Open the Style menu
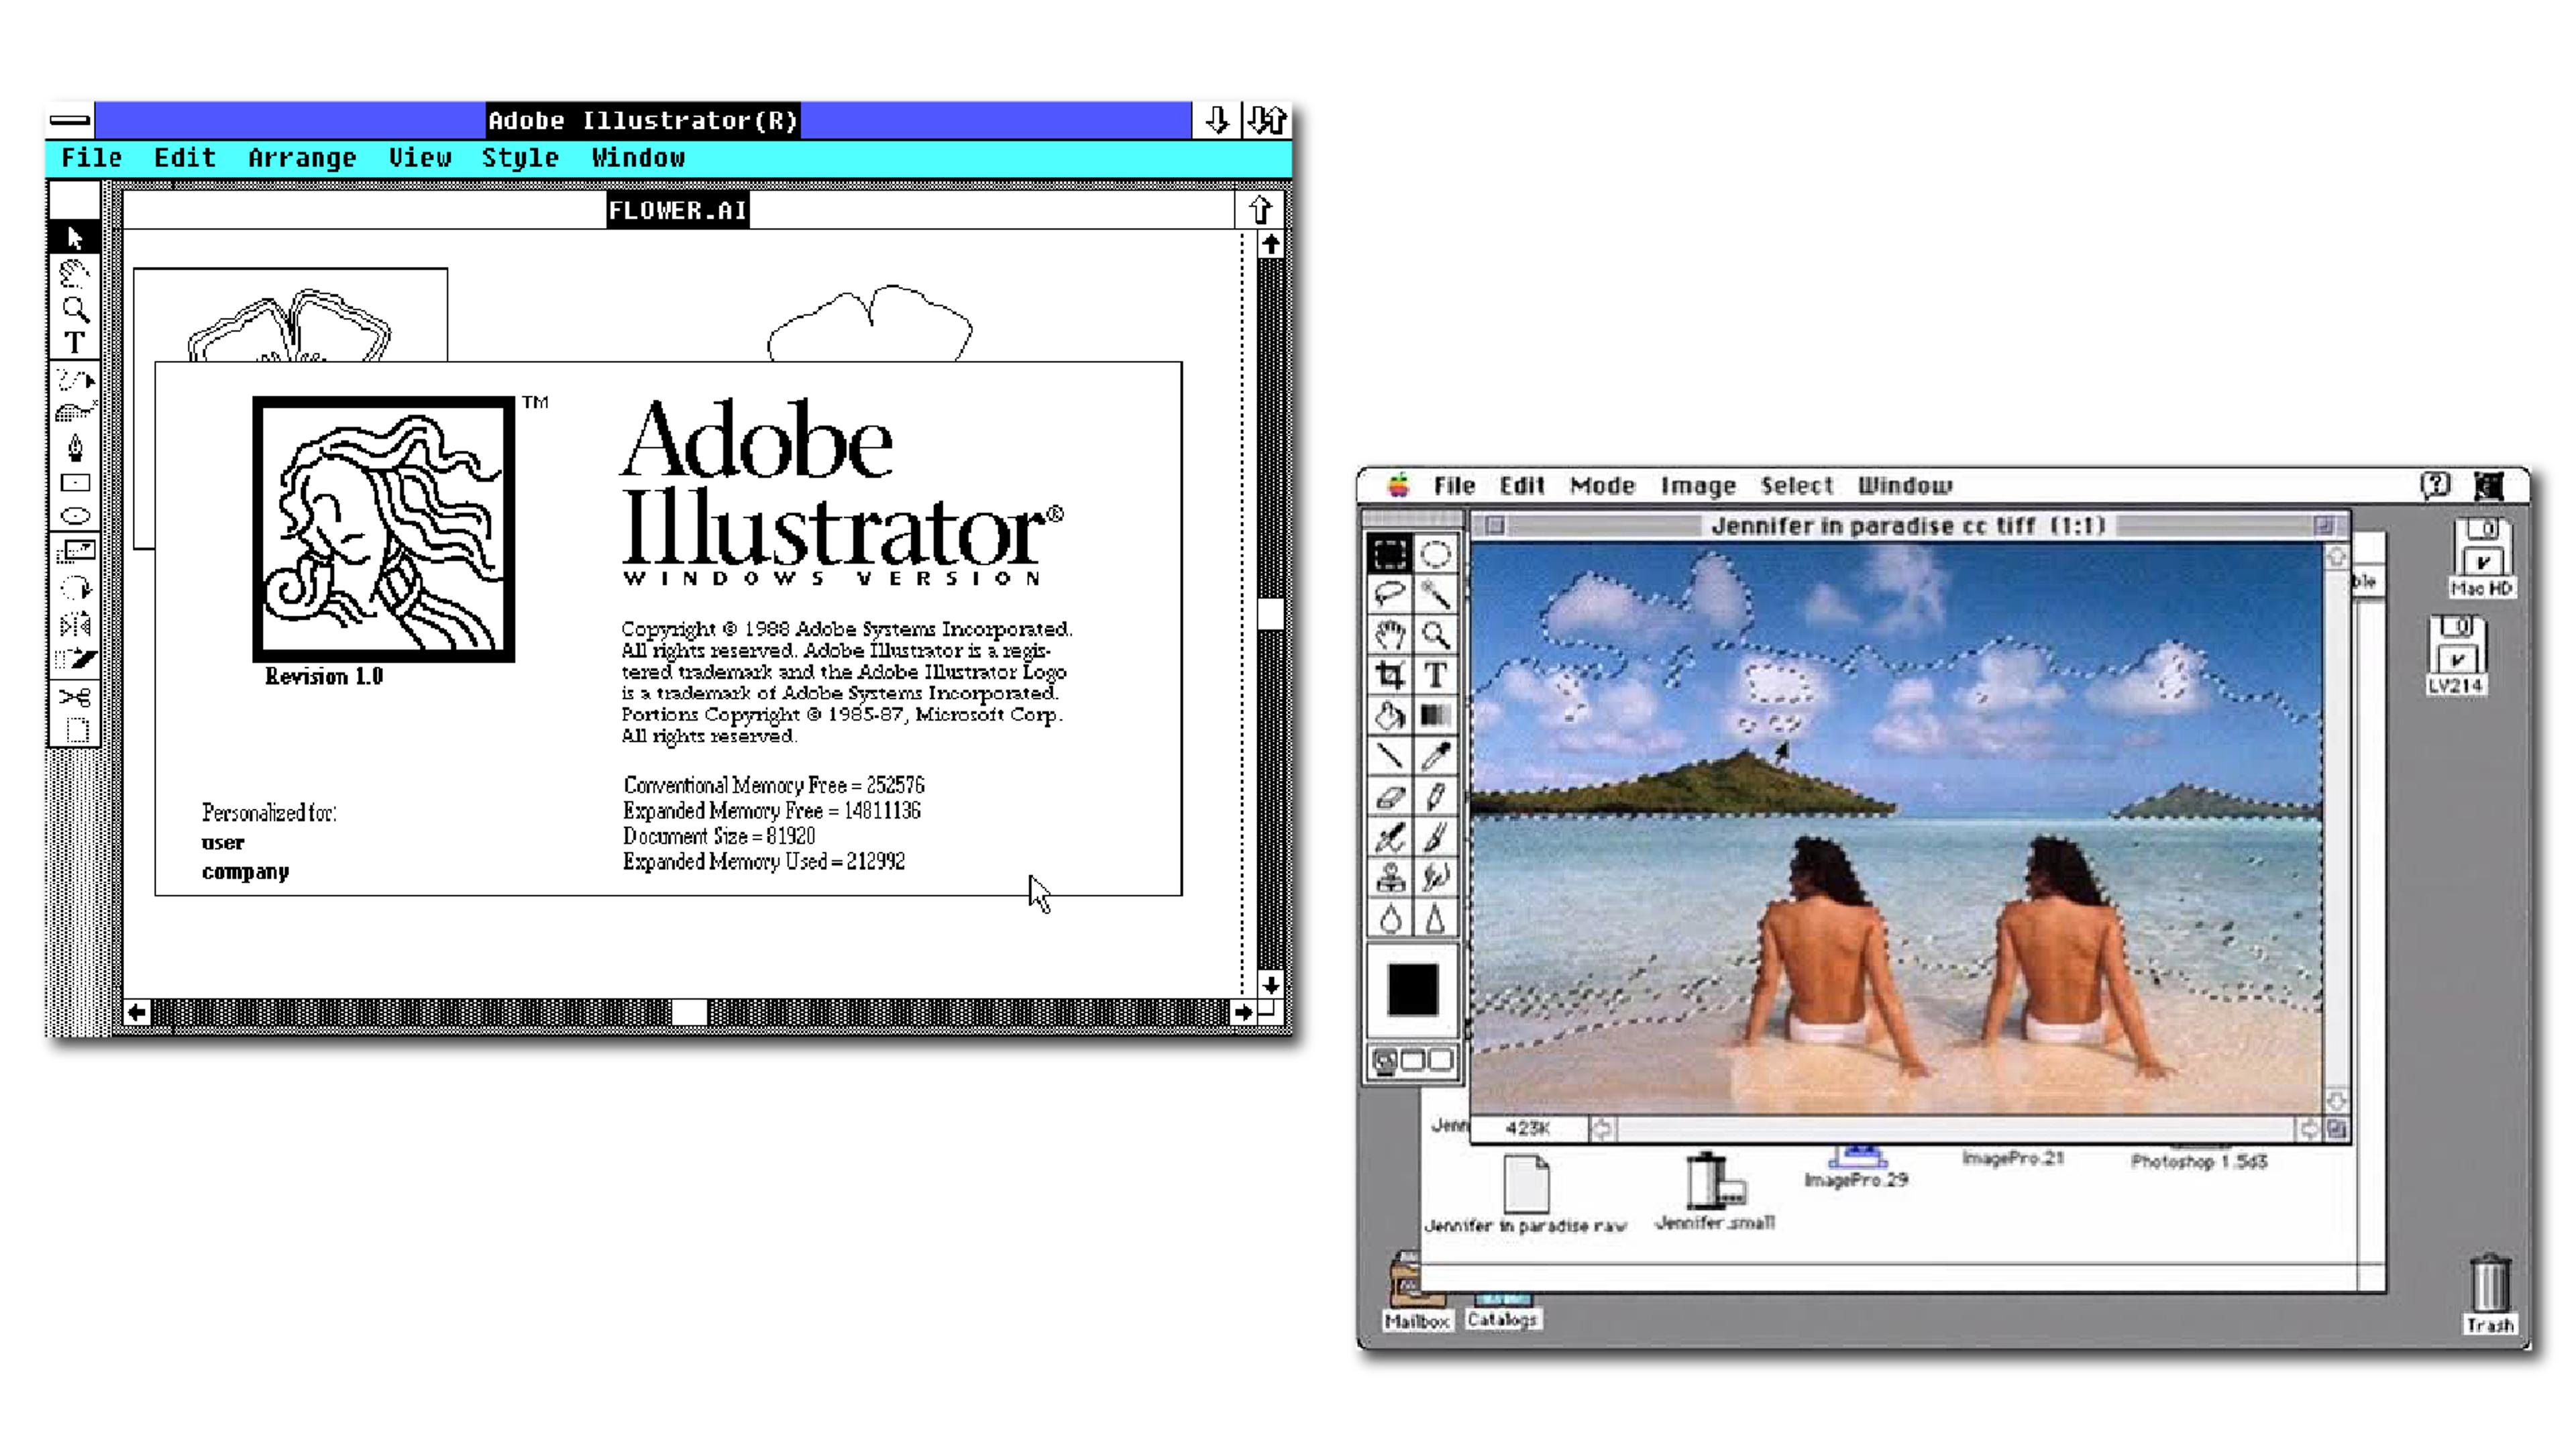 (x=520, y=158)
